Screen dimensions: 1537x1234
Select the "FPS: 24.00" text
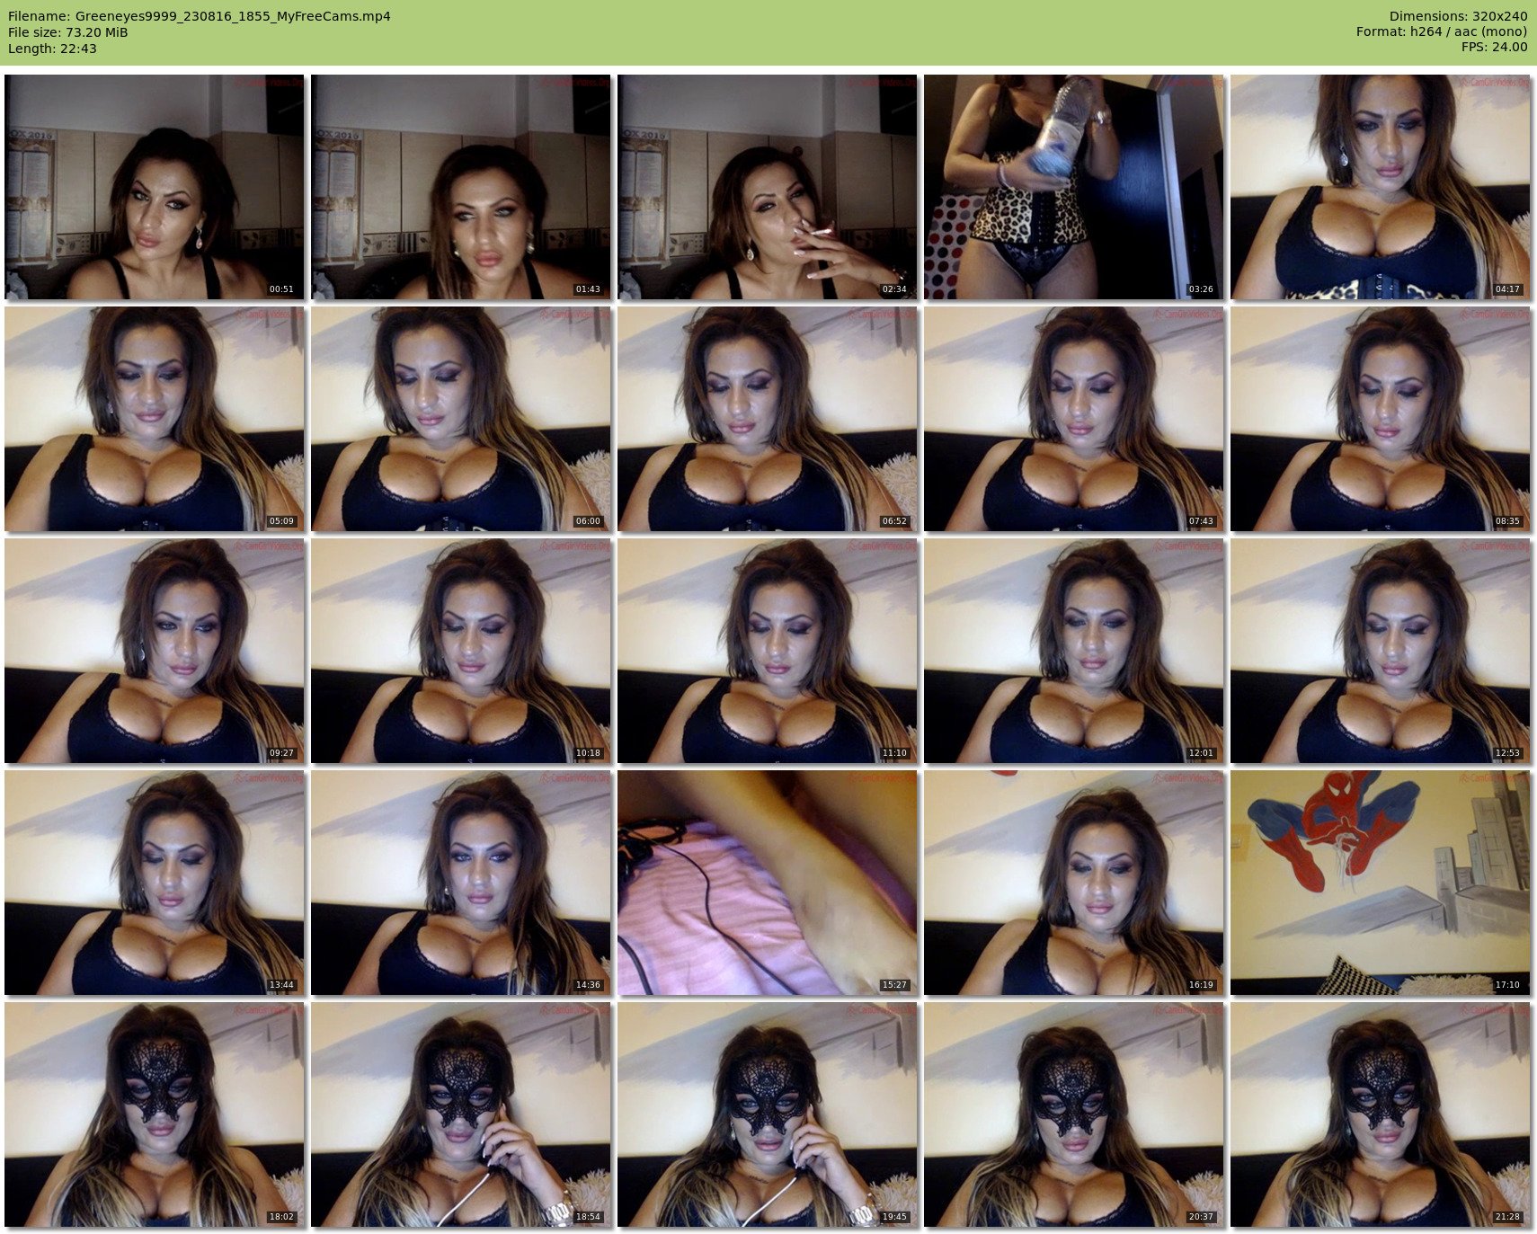point(1494,49)
